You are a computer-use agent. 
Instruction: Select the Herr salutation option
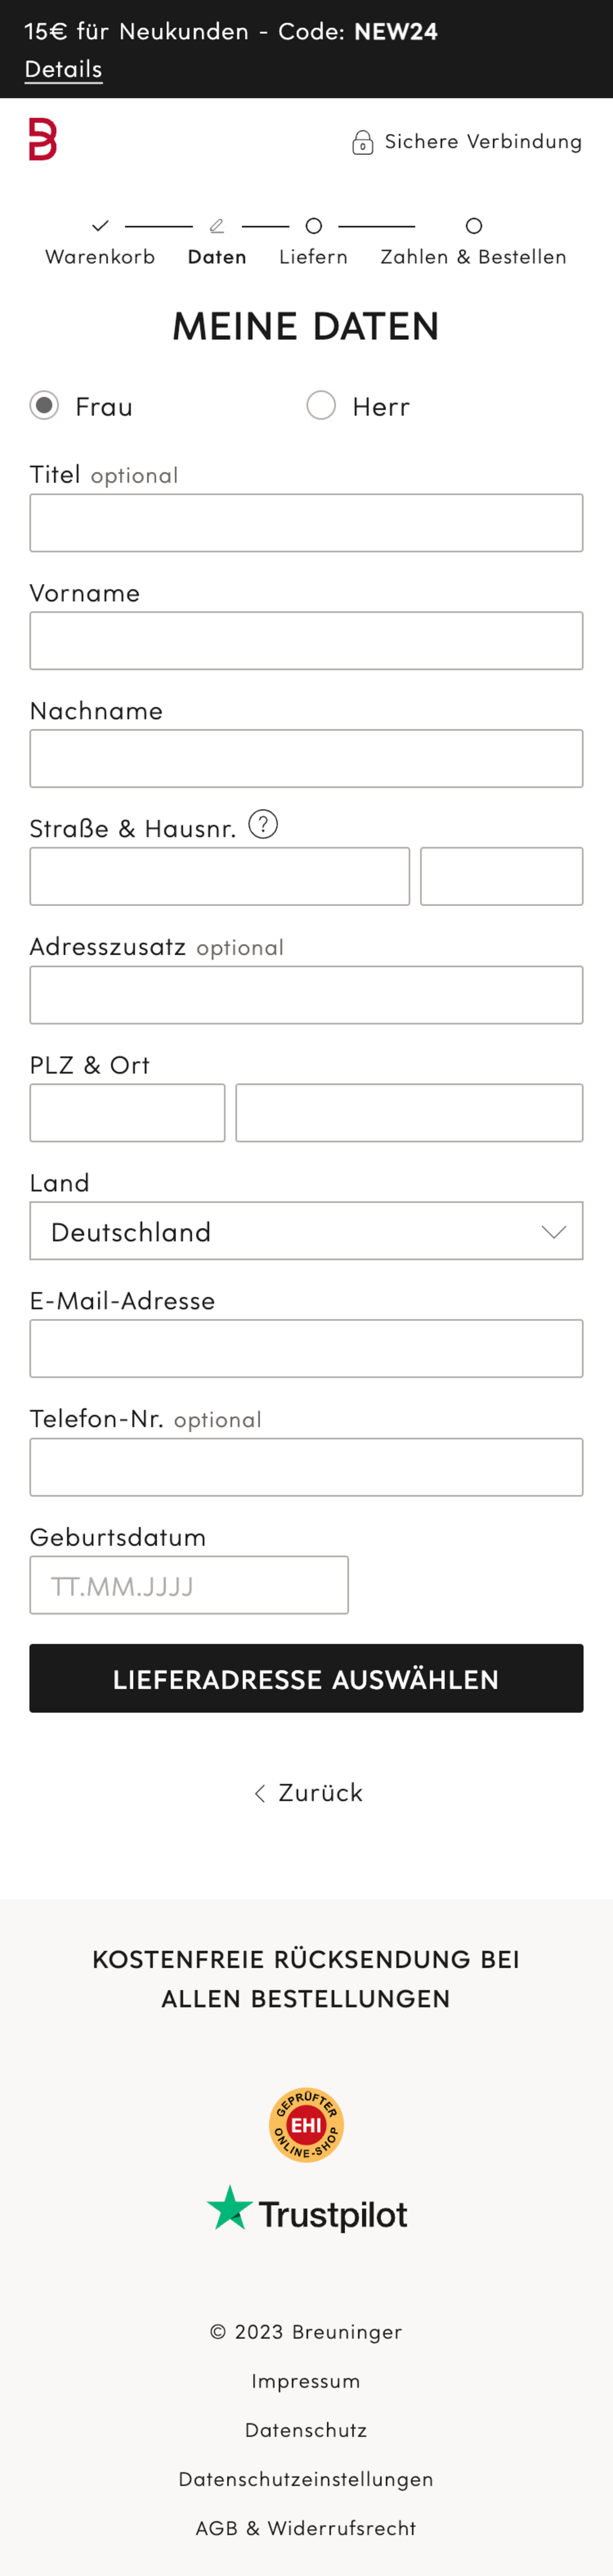(321, 405)
